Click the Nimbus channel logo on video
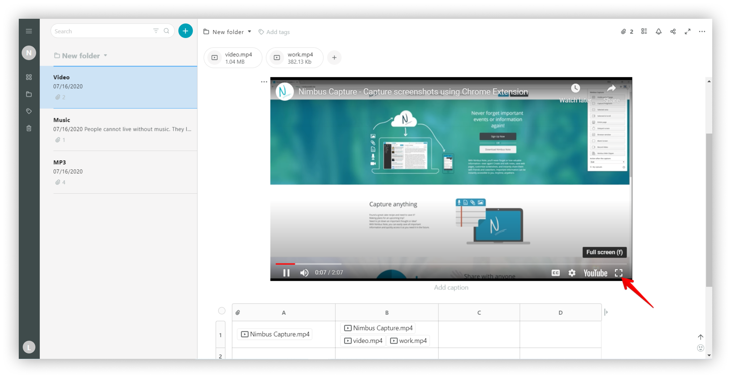Image resolution: width=731 pixels, height=378 pixels. pos(285,92)
